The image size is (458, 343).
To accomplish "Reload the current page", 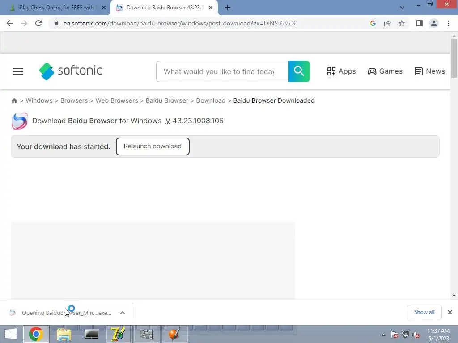I will (38, 23).
